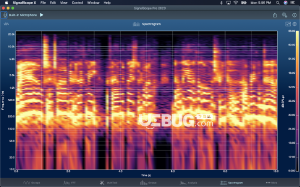Image resolution: width=300 pixels, height=187 pixels.
Task: Open the spectrogram settings gear icon
Action: point(294,24)
